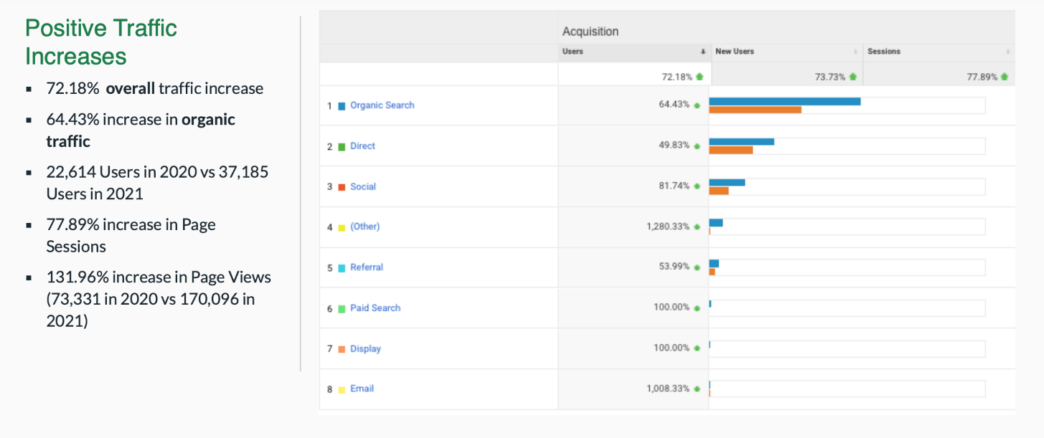Viewport: 1044px width, 438px height.
Task: Click the Organic Search blue bar
Action: [785, 101]
